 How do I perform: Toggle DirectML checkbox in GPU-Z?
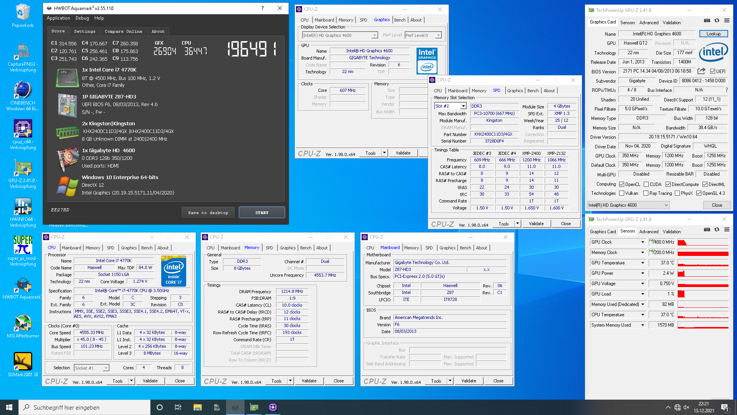705,184
